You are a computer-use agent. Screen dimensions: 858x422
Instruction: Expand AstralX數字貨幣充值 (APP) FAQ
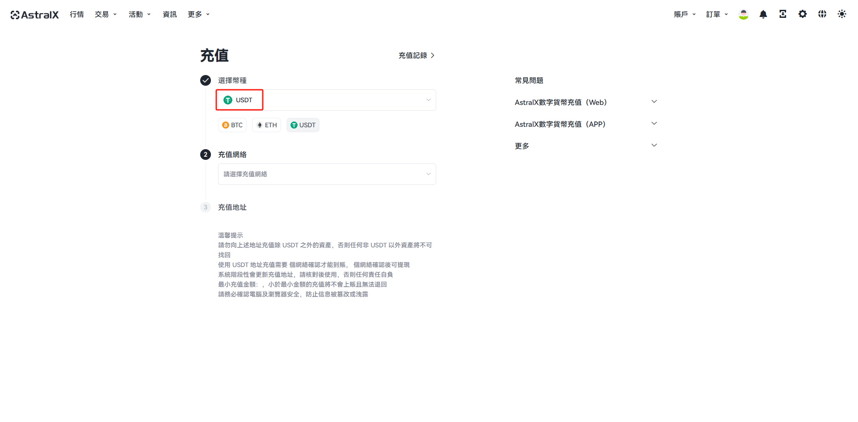click(586, 124)
